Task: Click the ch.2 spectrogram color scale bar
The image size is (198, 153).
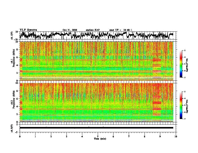Action: (181, 105)
